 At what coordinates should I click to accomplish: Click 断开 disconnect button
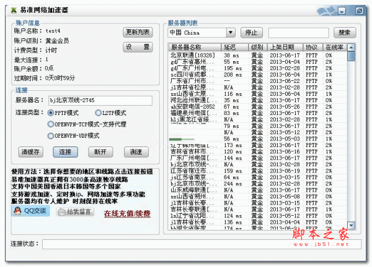pos(100,152)
